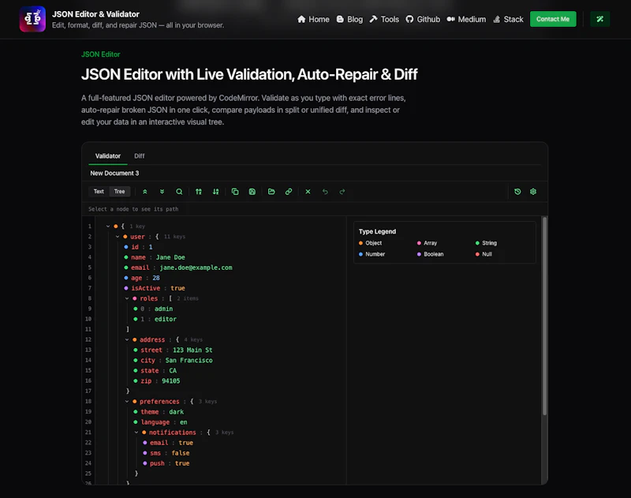This screenshot has width=631, height=498.
Task: Select the language node 'en'
Action: click(x=160, y=422)
